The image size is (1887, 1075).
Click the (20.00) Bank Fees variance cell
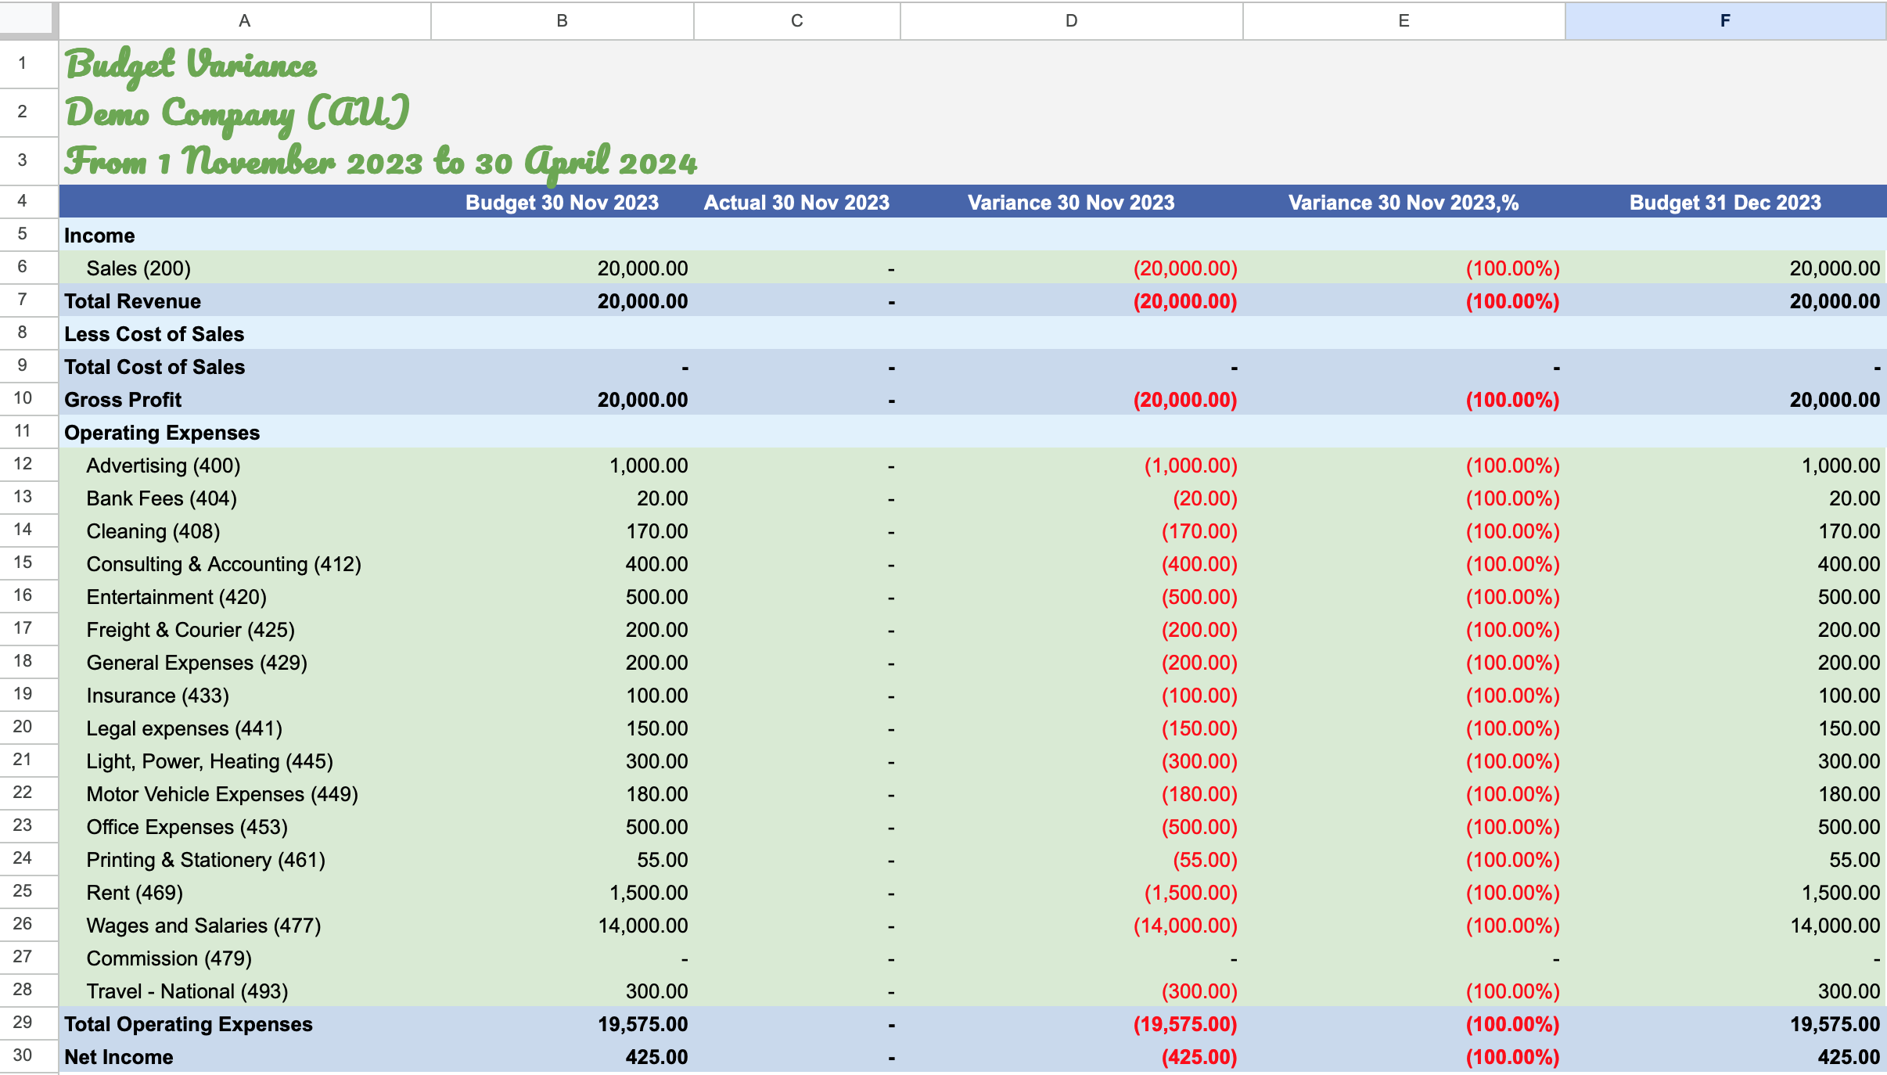[1071, 498]
